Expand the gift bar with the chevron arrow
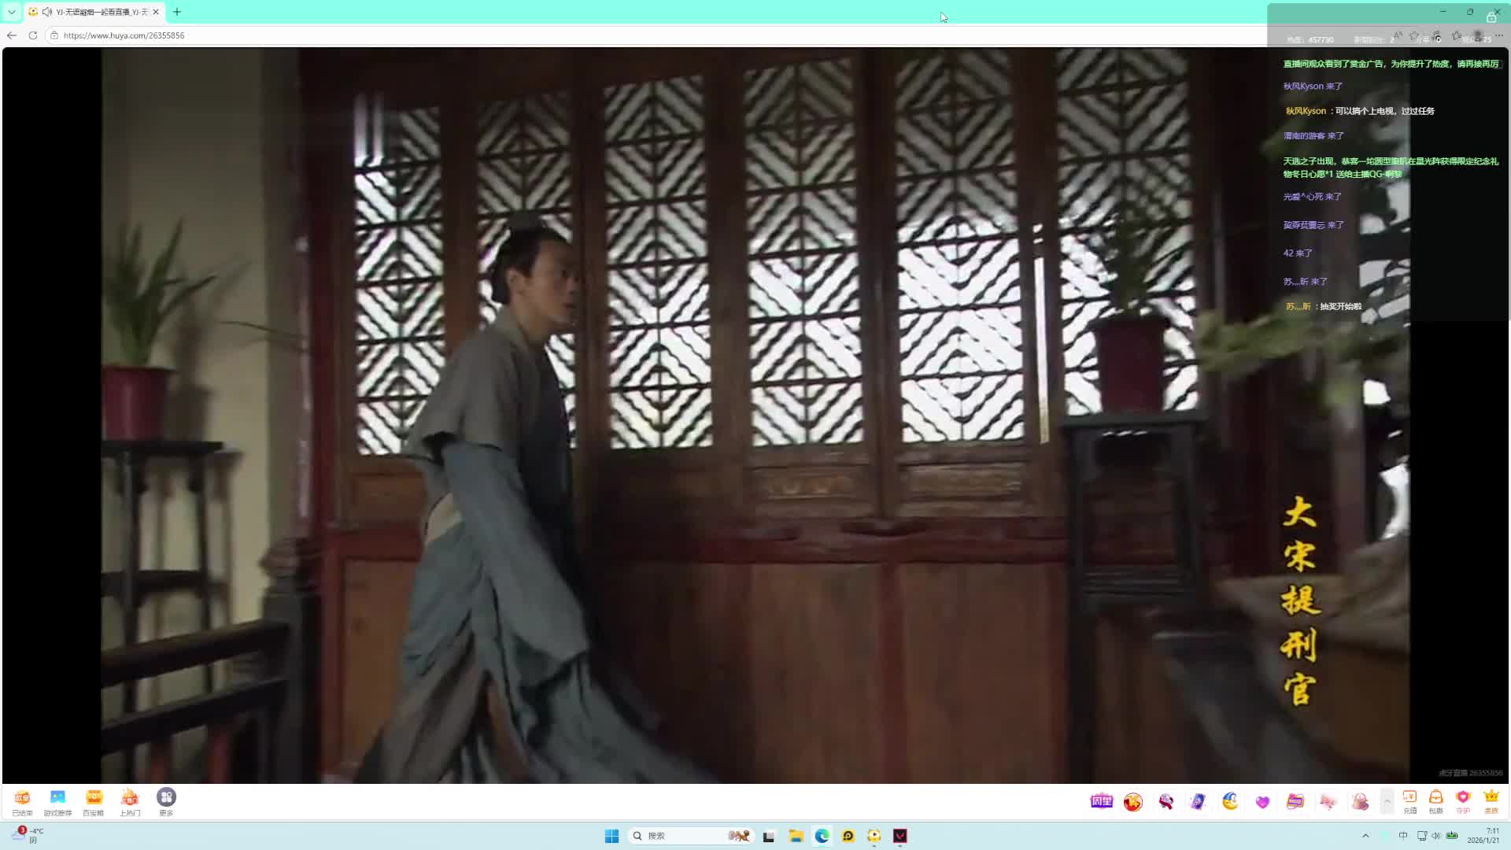Image resolution: width=1511 pixels, height=850 pixels. click(x=1387, y=801)
